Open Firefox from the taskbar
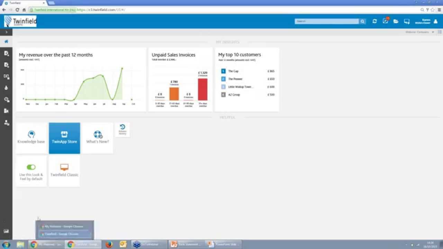The image size is (443, 249). coord(109,245)
